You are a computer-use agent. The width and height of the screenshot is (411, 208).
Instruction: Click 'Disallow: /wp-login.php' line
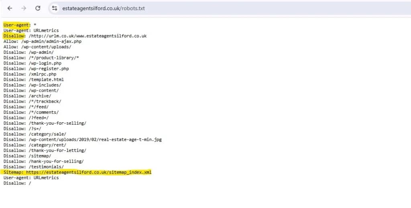coord(32,63)
